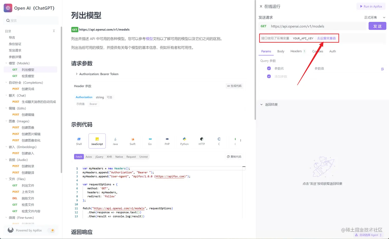Click the search magnifier icon

pyautogui.click(x=8, y=21)
